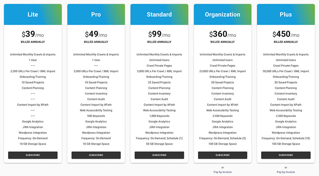The image size is (319, 176).
Task: Select the 1,000 Keywords feature line
Action: click(x=159, y=116)
